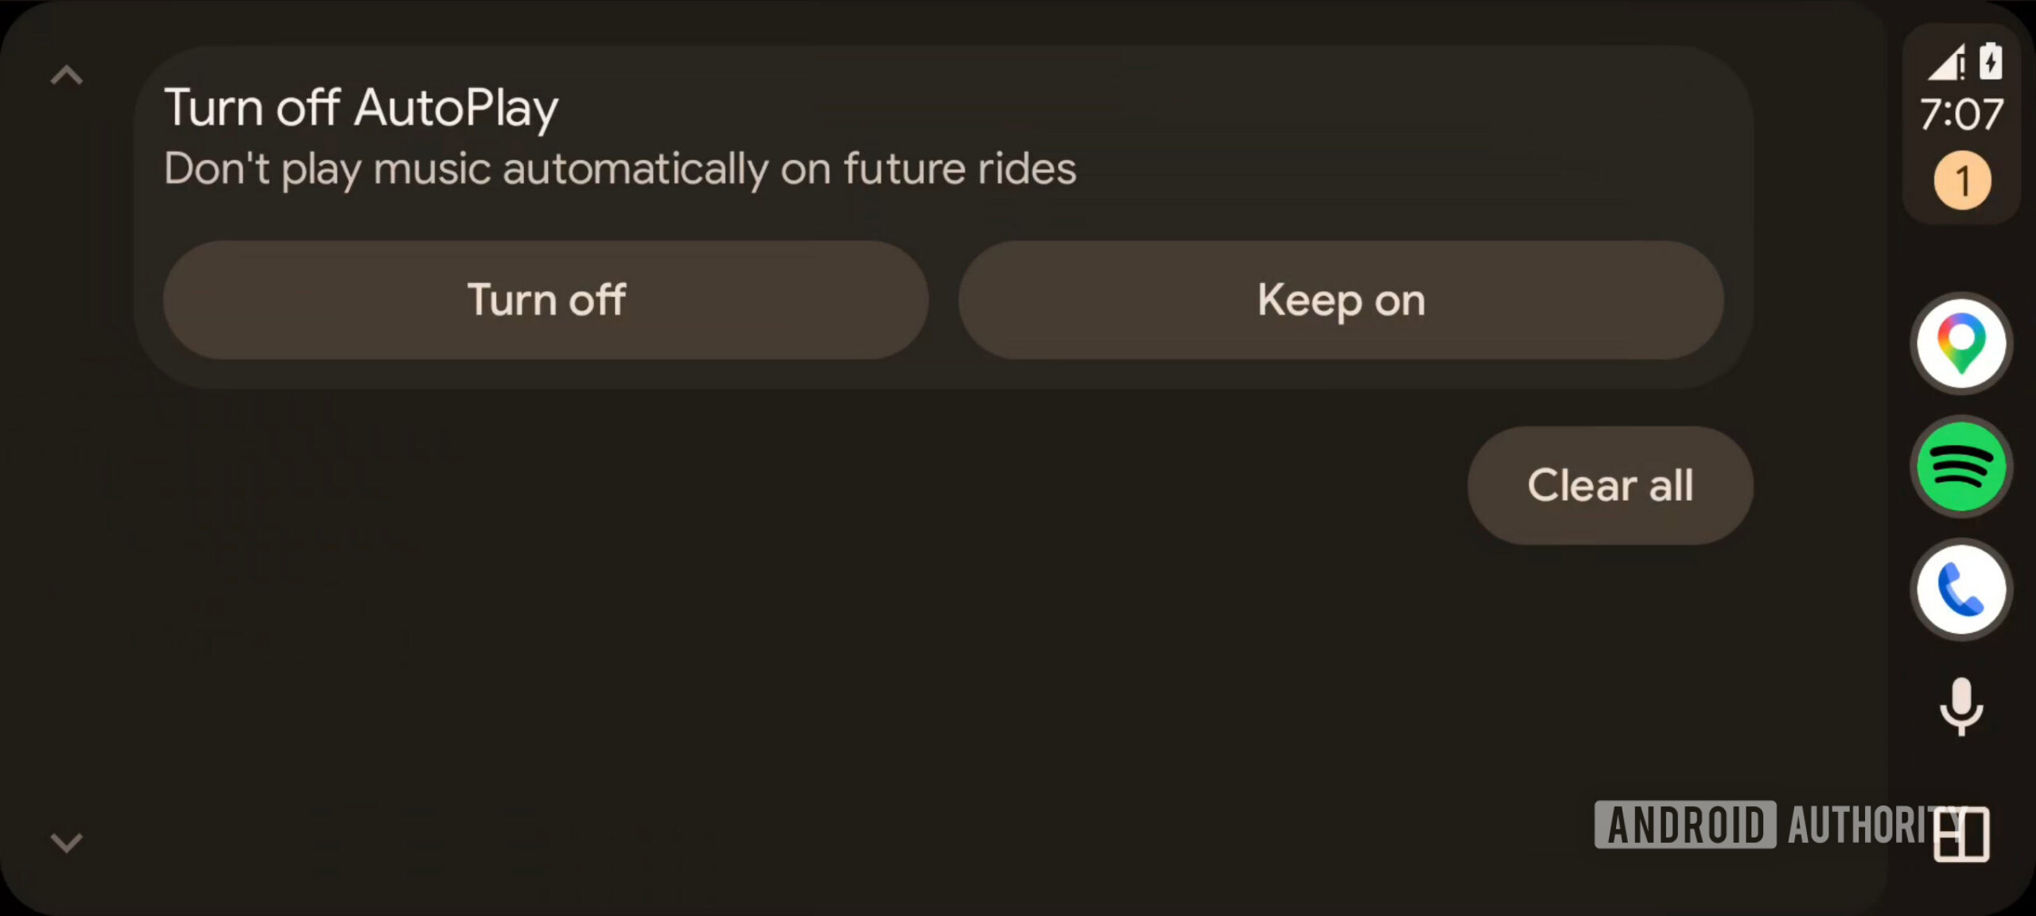Choose Turn off in the AutoPlay prompt

coord(546,300)
